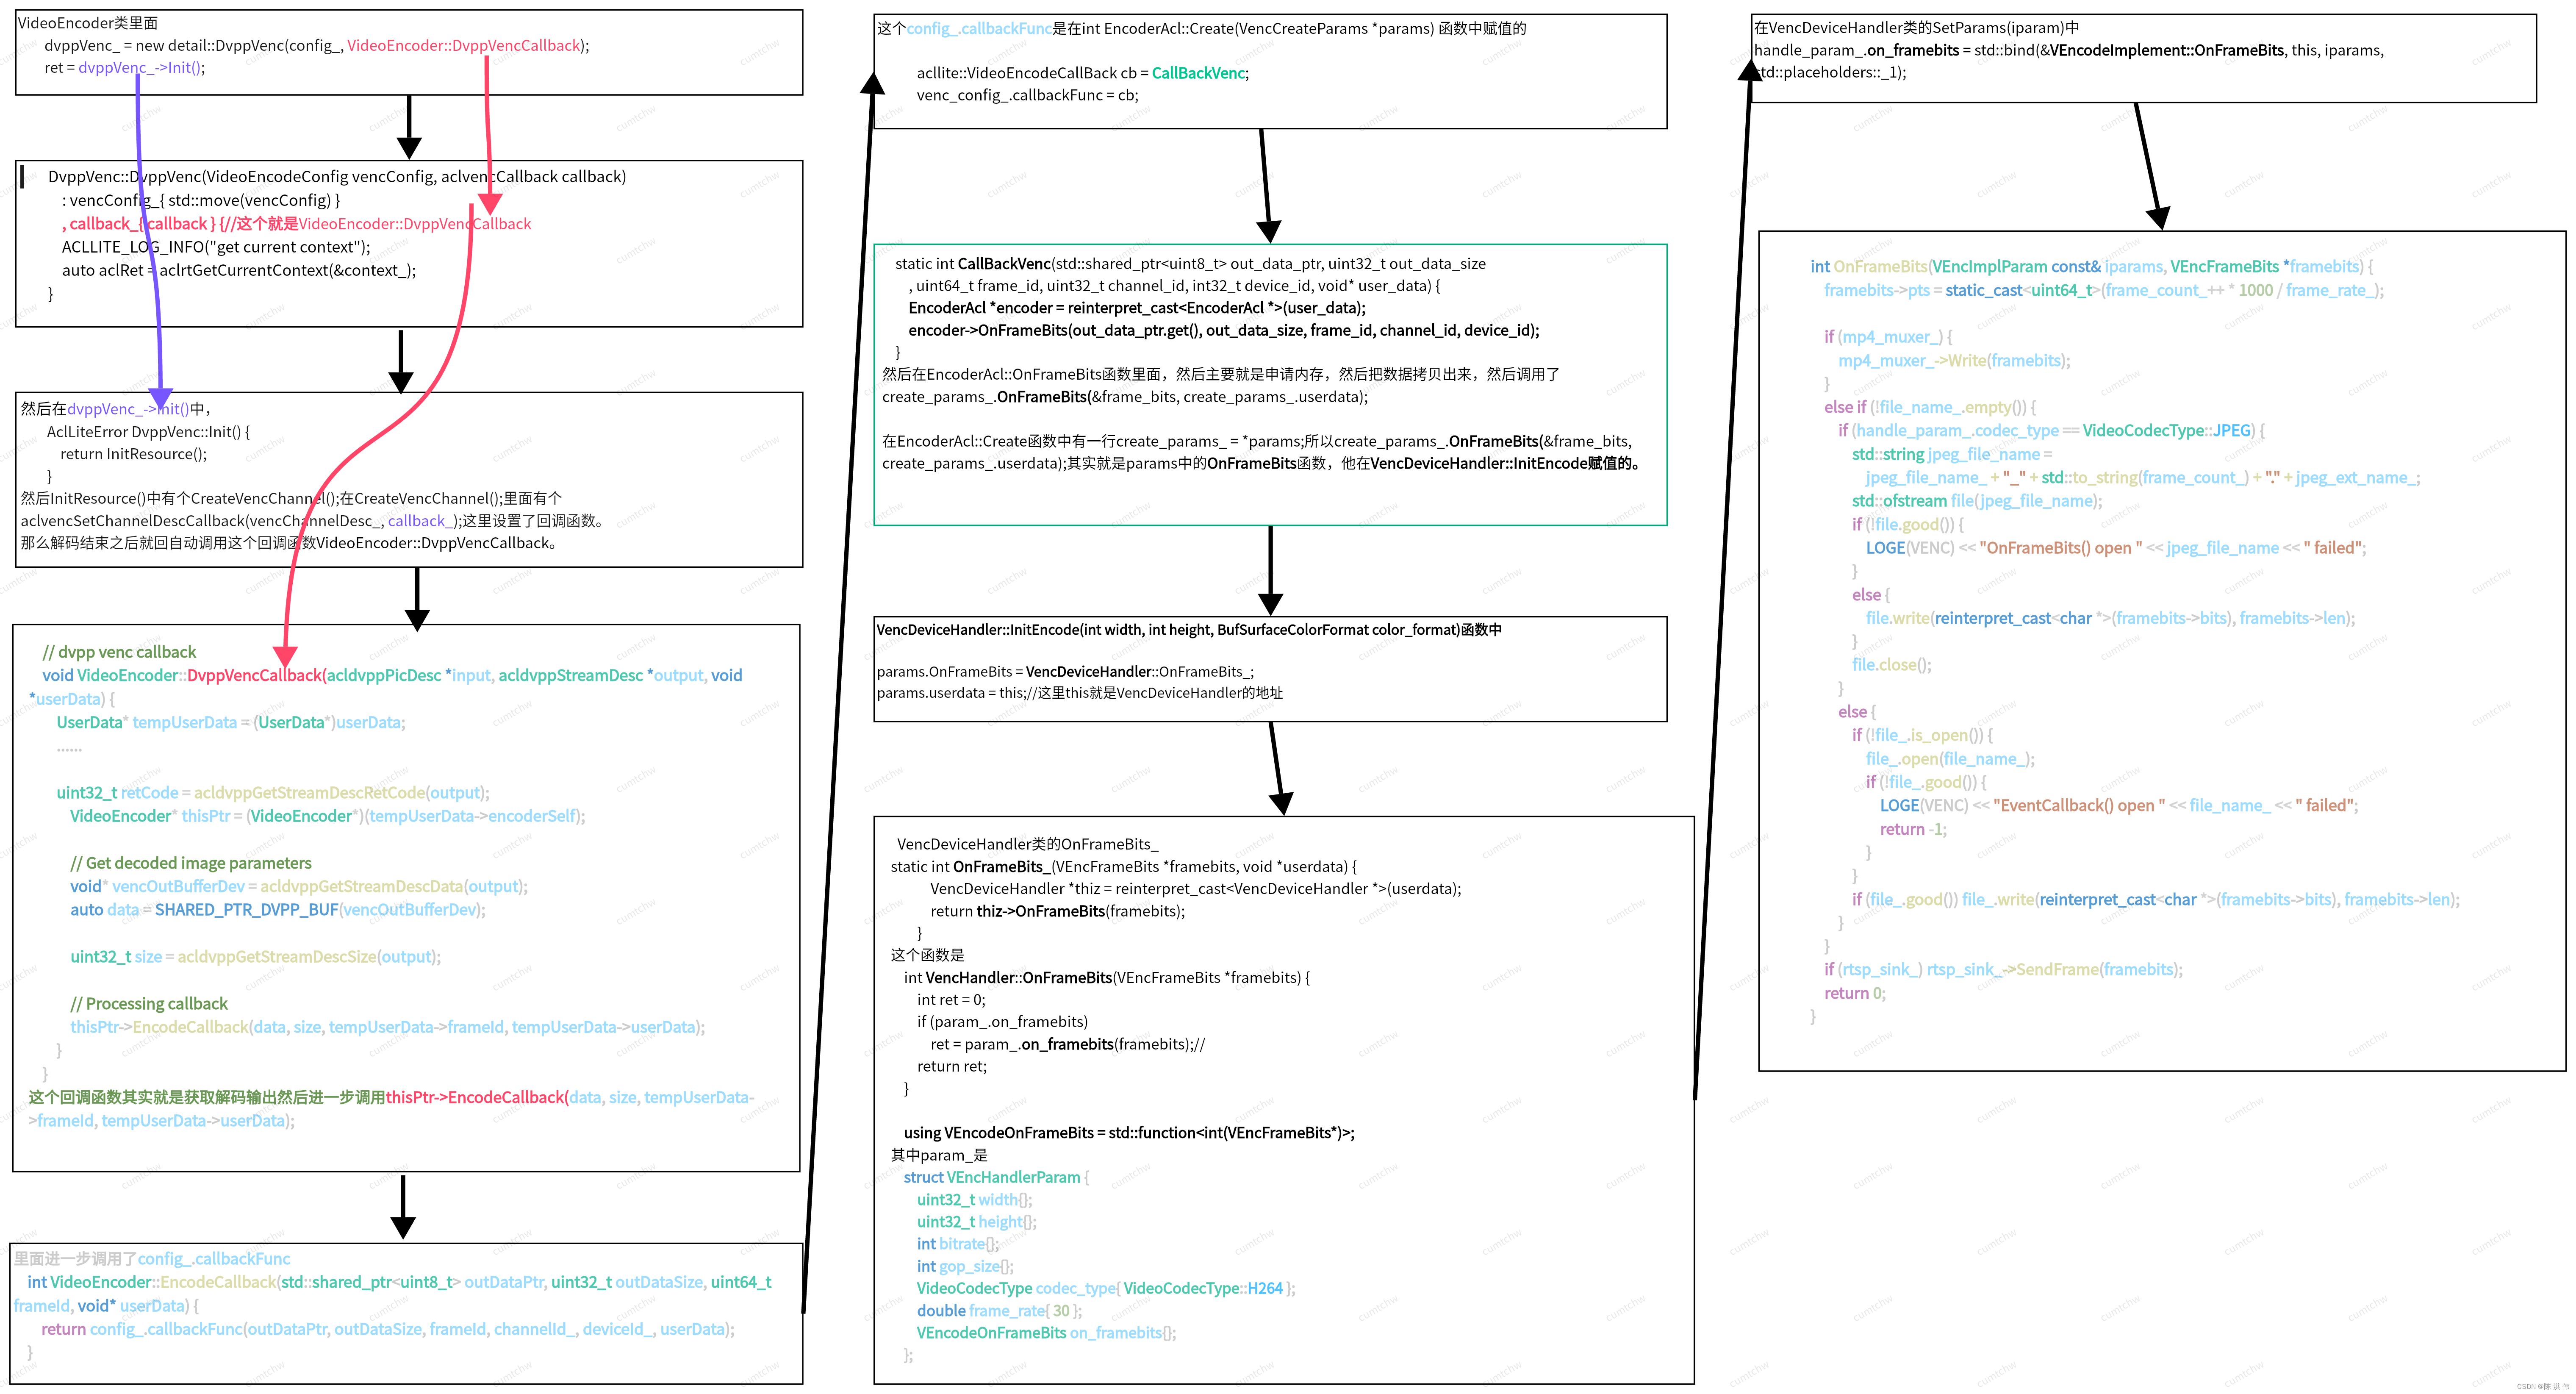Click the green CallBackVenc text after 'cb ='
The image size is (2576, 1394).
tap(1198, 73)
